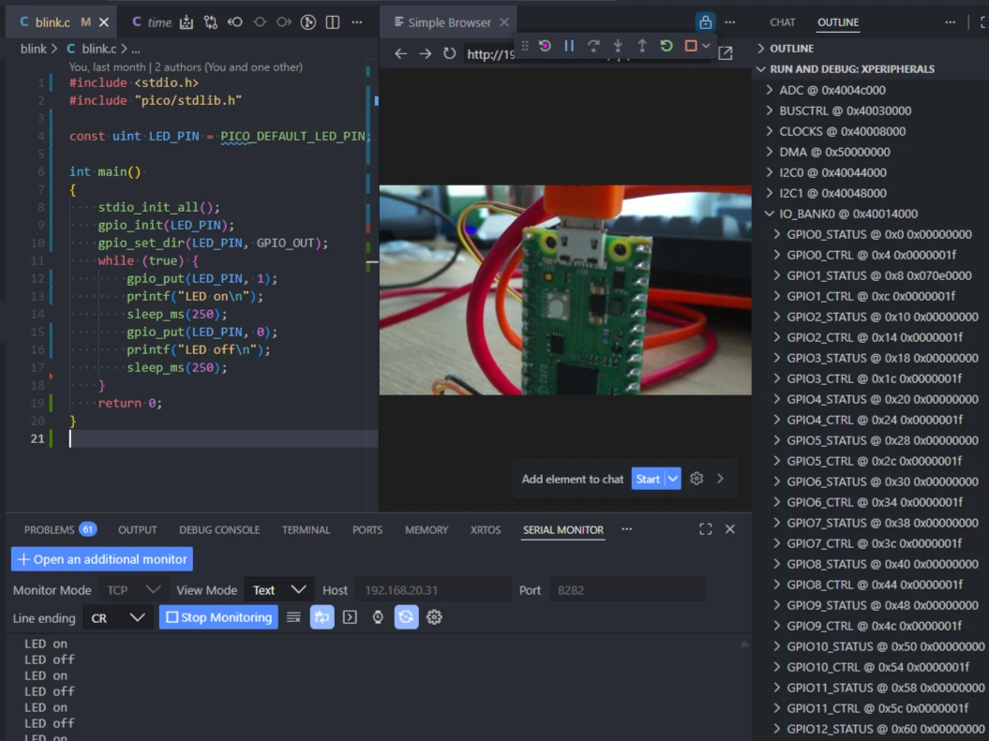Switch to Debug Console tab
This screenshot has width=989, height=741.
tap(219, 530)
